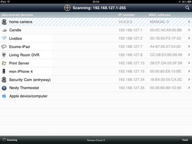Viewport: 192px width, 144px height.
Task: Open details chevron for Candle
Action: coord(189,30)
